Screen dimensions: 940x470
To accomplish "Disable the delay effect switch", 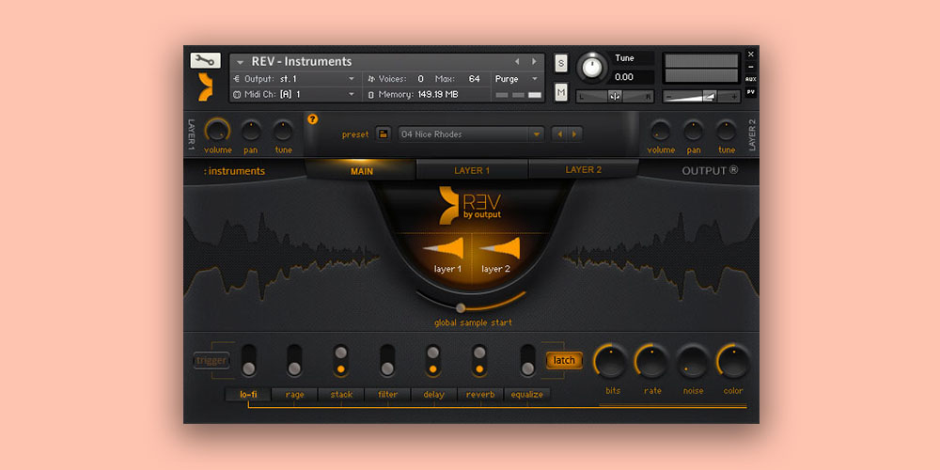I will [x=432, y=360].
